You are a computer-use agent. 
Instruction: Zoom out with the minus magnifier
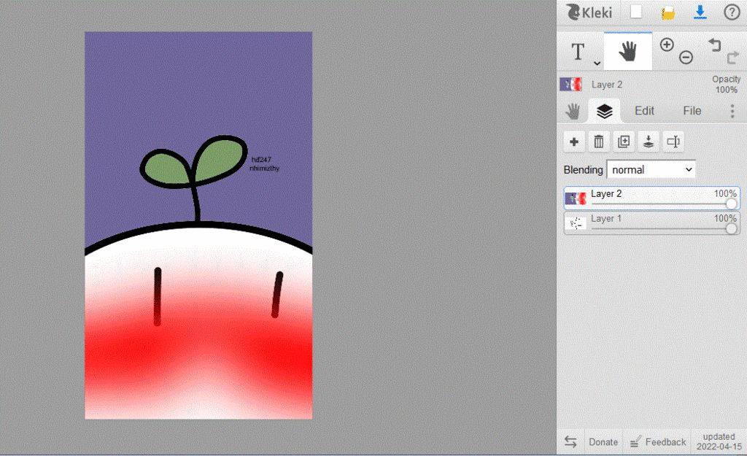click(x=686, y=57)
